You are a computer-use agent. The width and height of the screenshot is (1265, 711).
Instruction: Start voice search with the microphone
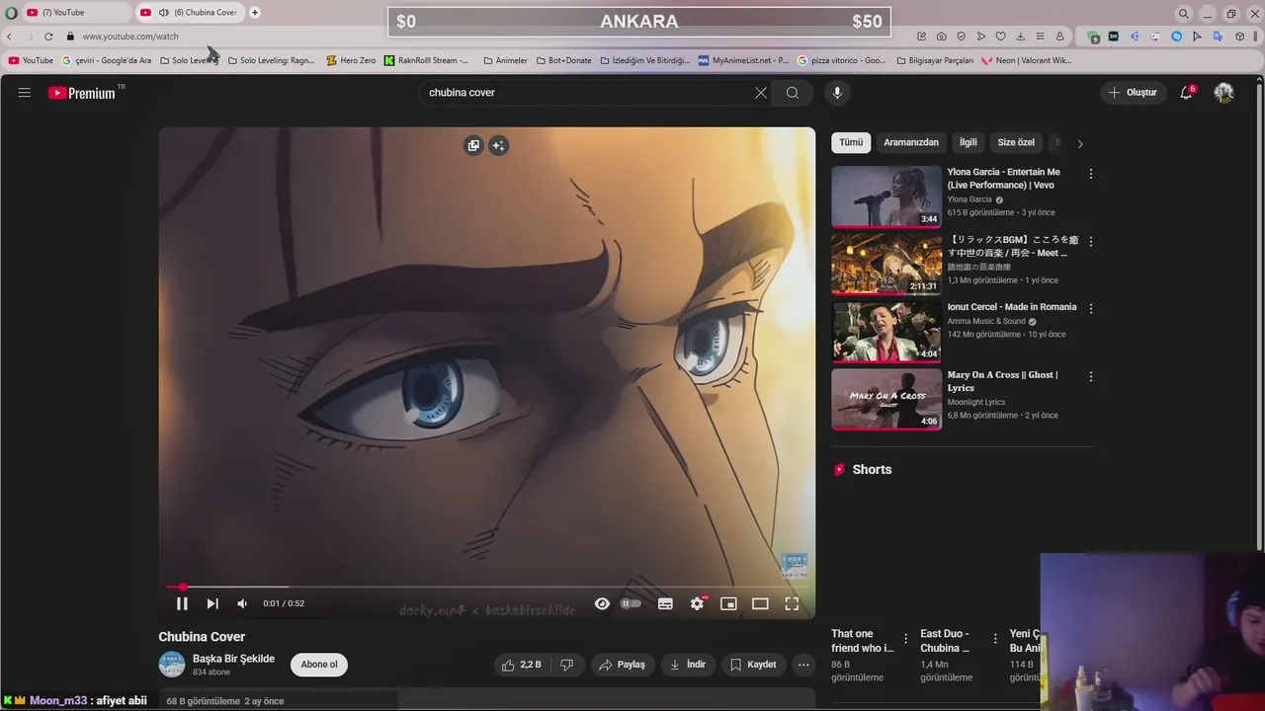click(x=837, y=93)
